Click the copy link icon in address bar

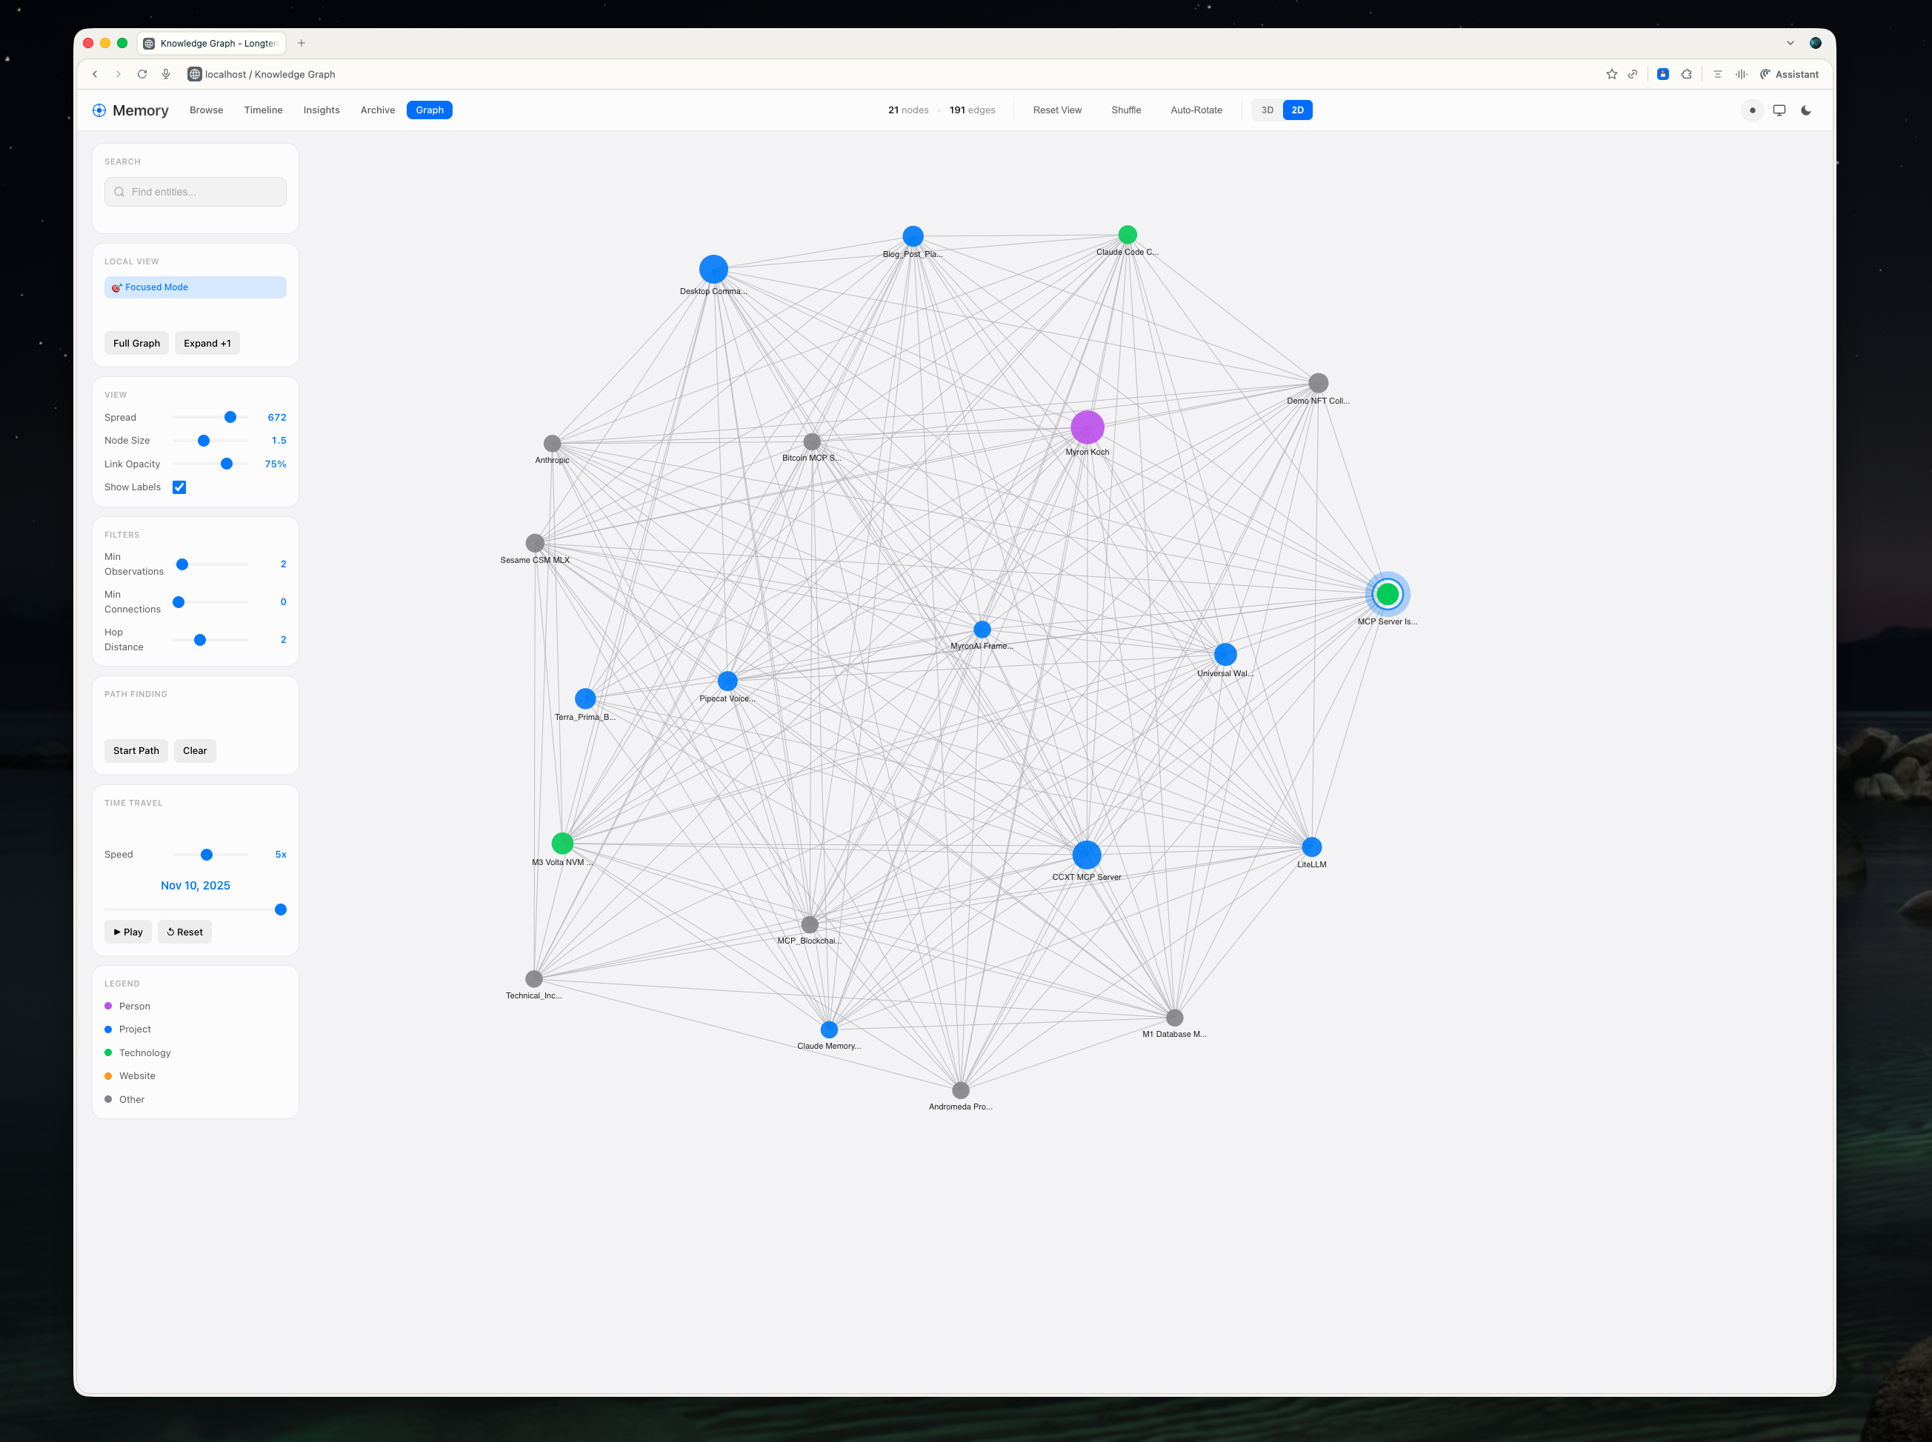1633,74
